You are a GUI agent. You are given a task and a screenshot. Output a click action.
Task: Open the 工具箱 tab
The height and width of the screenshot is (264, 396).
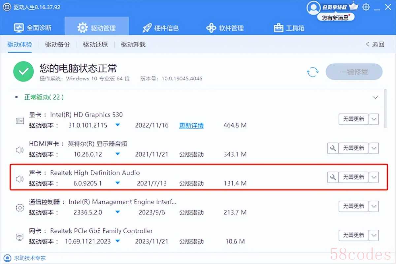click(x=289, y=28)
